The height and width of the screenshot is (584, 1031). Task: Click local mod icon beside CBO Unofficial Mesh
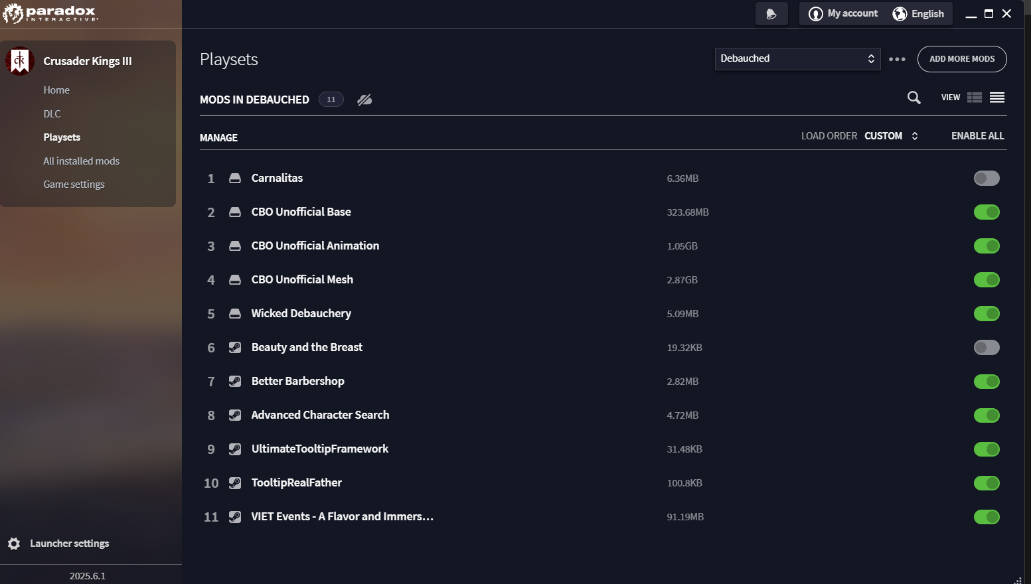235,279
